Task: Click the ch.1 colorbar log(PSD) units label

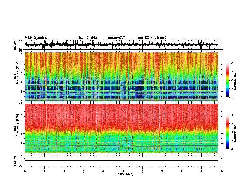Action: (x=235, y=82)
